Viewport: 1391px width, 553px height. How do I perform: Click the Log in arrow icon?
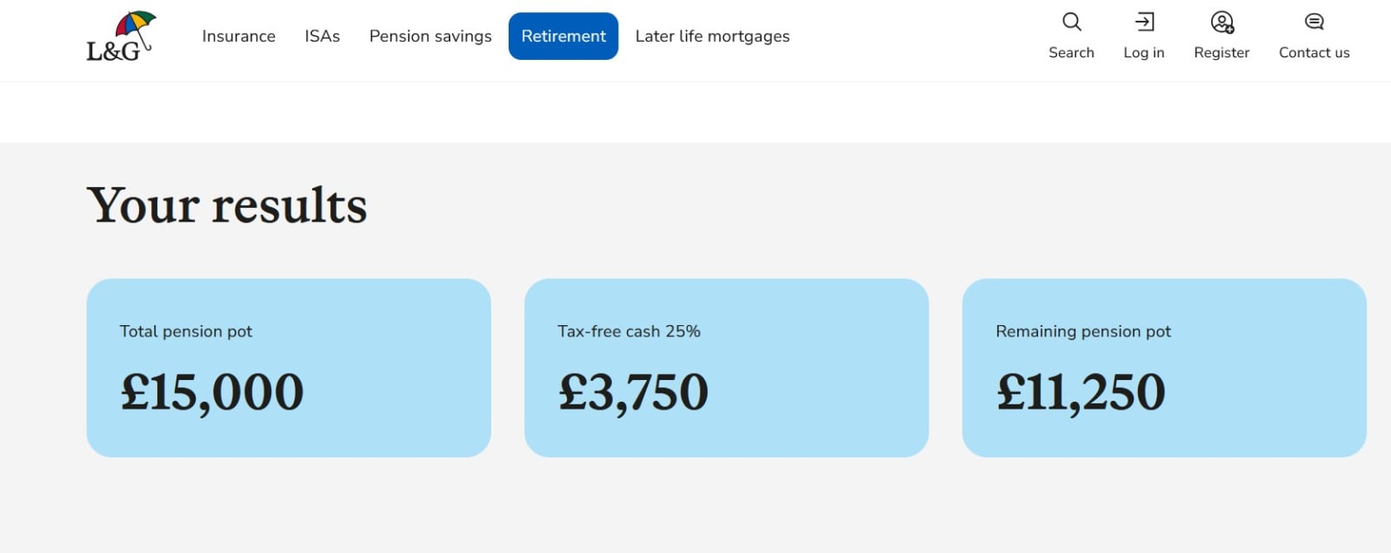click(x=1144, y=22)
